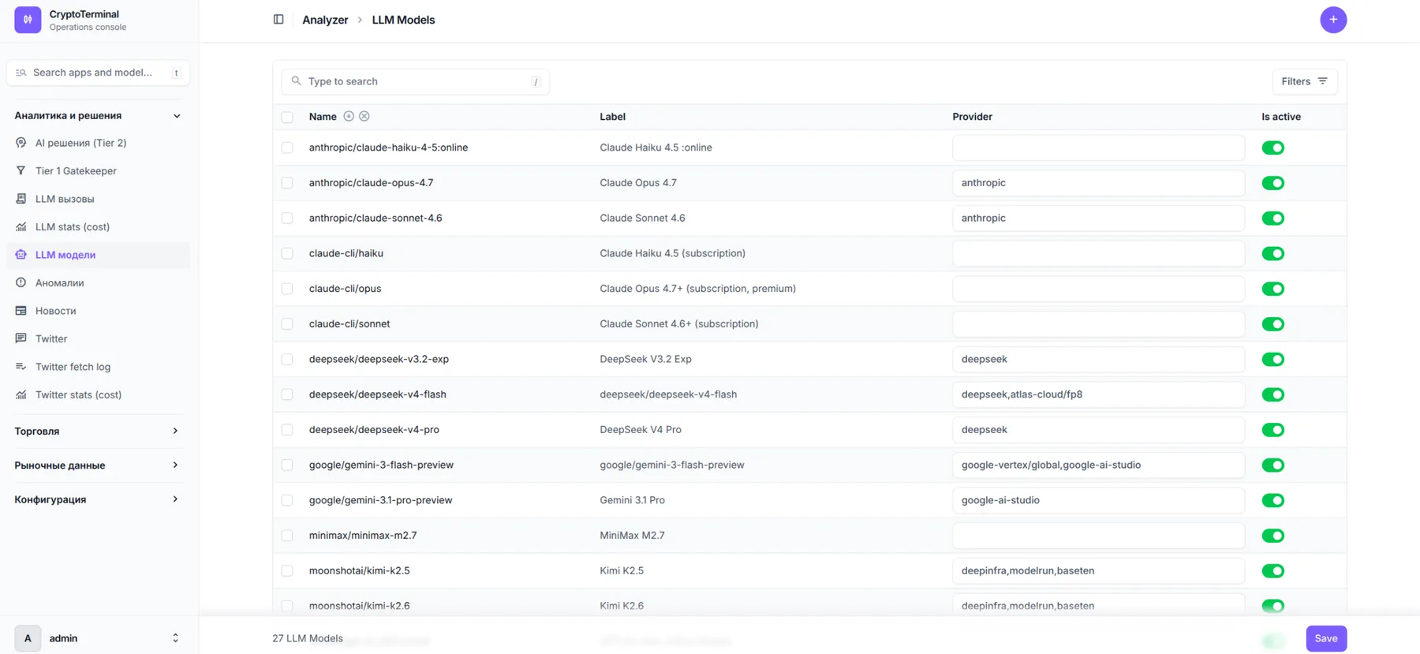
Task: Disable the claude-cli/opus active toggle
Action: click(1272, 289)
